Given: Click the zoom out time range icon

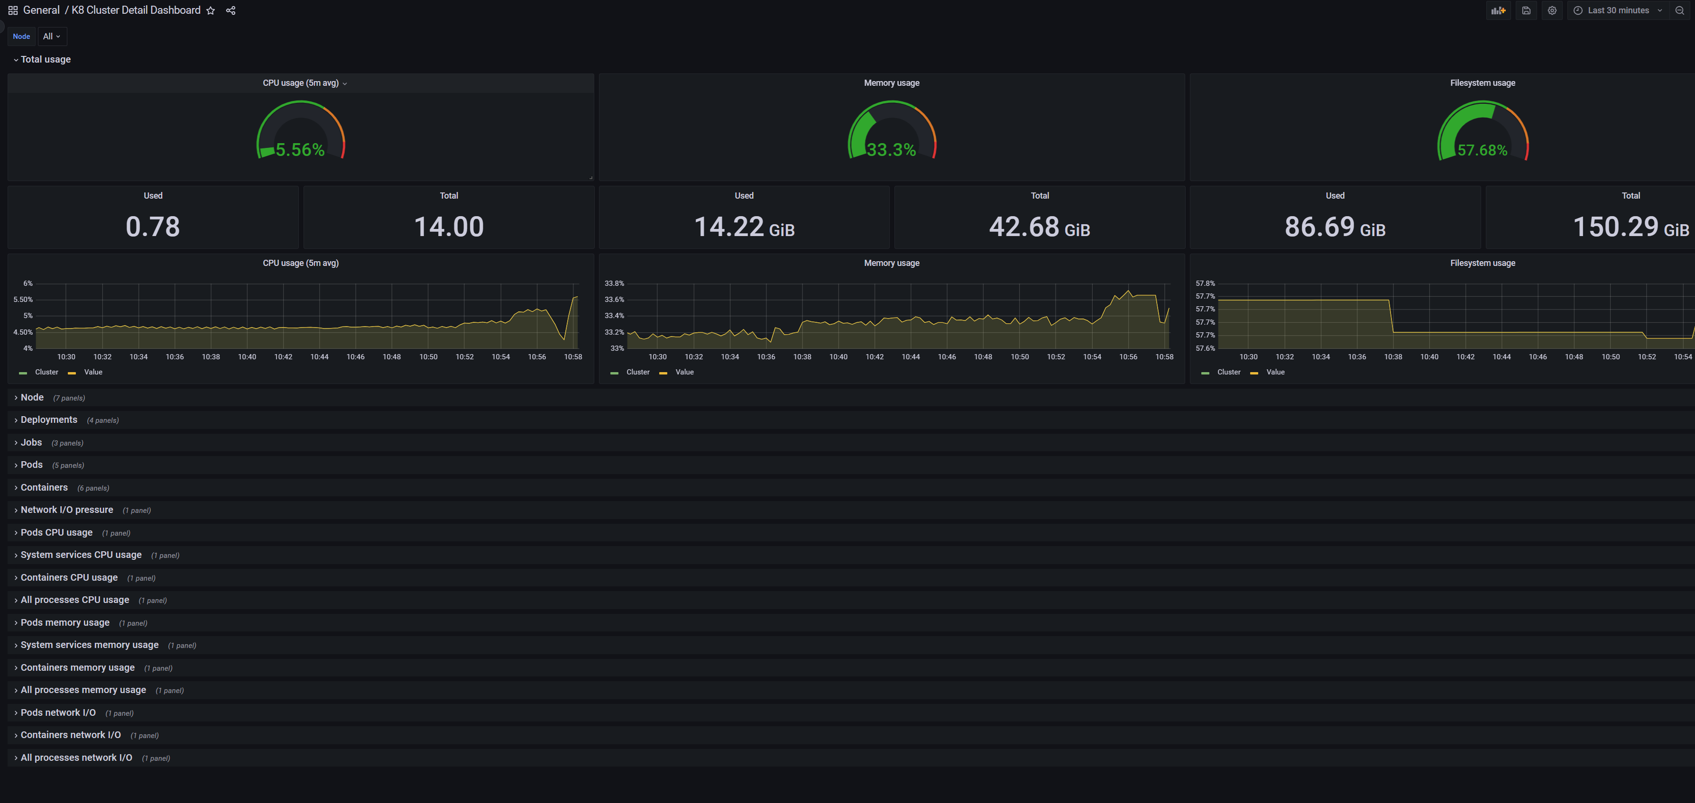Looking at the screenshot, I should [x=1679, y=10].
